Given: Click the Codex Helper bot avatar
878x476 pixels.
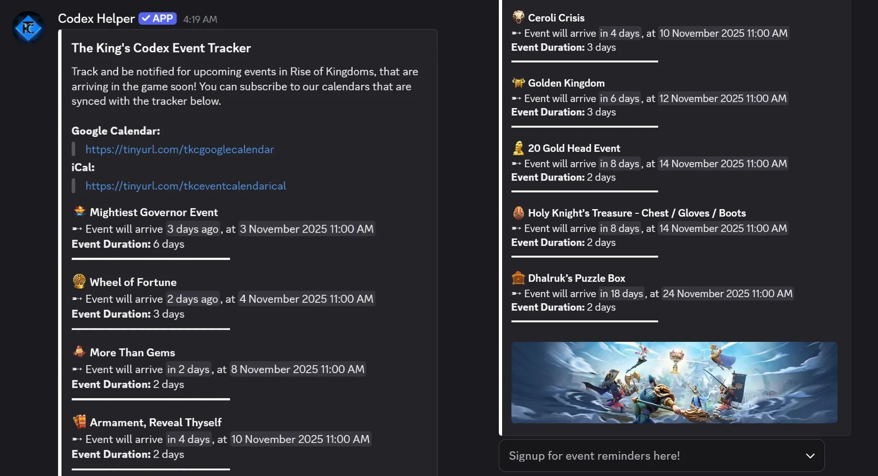Looking at the screenshot, I should [28, 27].
